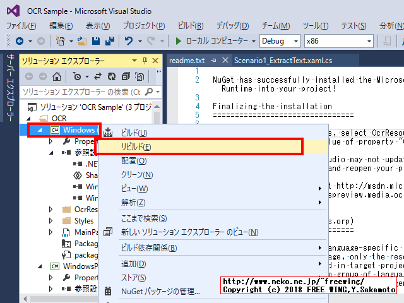
Task: Open Solution Explorer window options dropdown arrow
Action: 134,61
